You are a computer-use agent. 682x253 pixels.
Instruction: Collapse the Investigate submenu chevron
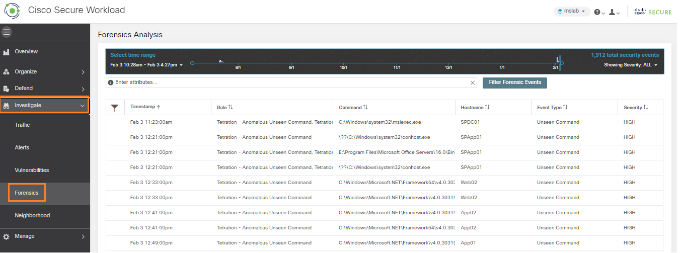pyautogui.click(x=83, y=106)
